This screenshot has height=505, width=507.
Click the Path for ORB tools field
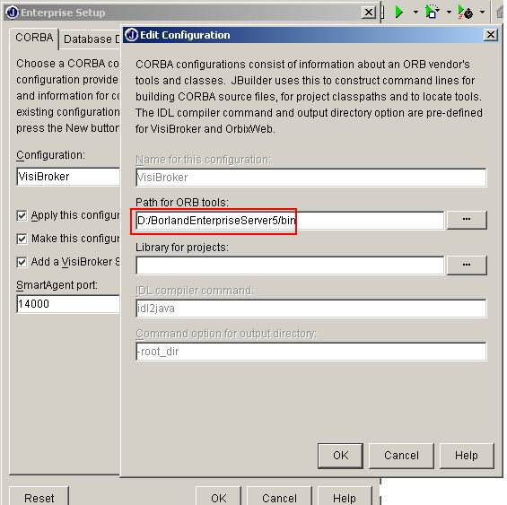[290, 221]
